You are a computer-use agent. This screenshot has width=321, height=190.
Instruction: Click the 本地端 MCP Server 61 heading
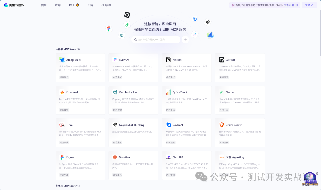(x=68, y=186)
